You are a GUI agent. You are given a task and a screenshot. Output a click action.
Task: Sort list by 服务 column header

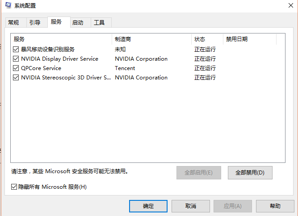(x=61, y=39)
